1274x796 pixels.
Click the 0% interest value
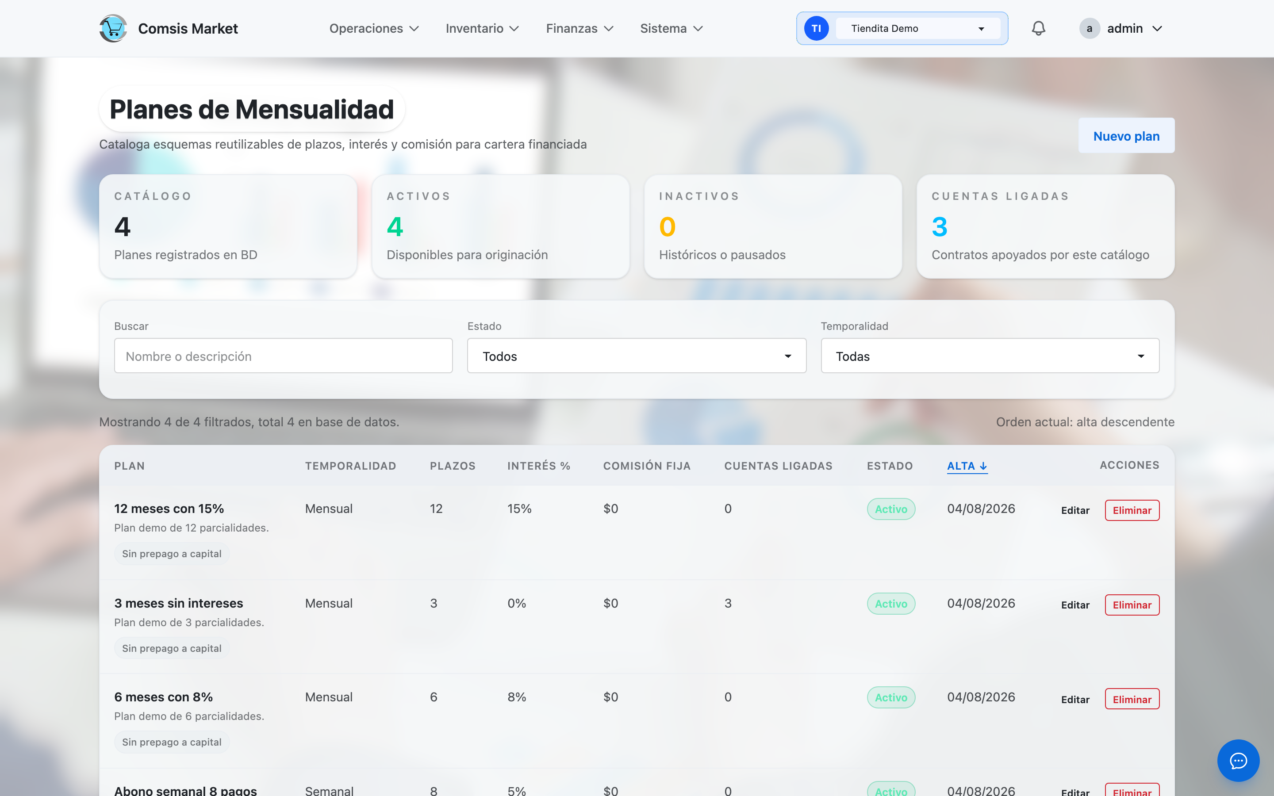tap(516, 603)
